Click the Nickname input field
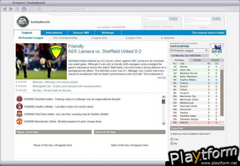240x166 pixels. [198, 19]
